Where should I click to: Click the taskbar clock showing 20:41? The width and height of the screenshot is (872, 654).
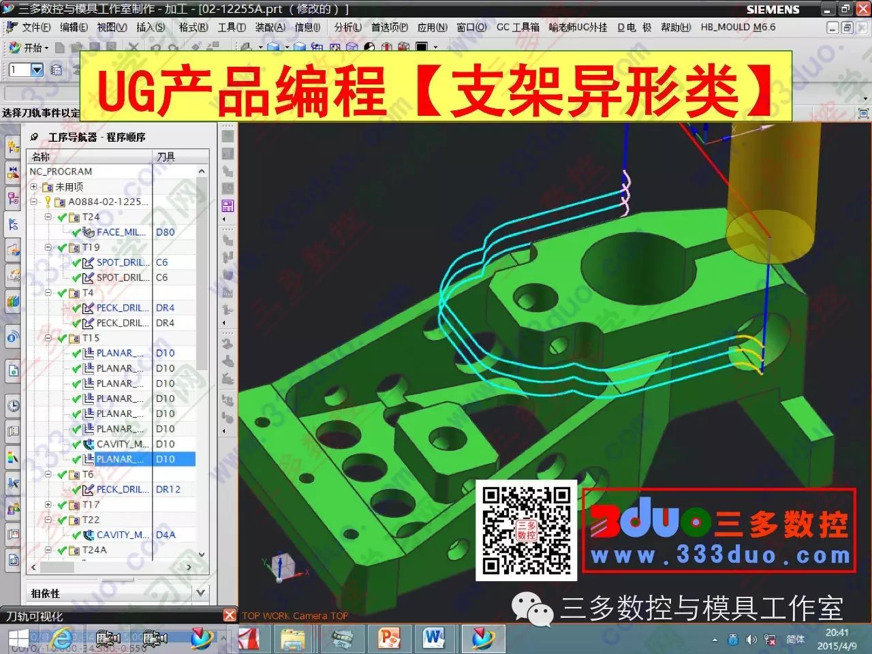(837, 639)
